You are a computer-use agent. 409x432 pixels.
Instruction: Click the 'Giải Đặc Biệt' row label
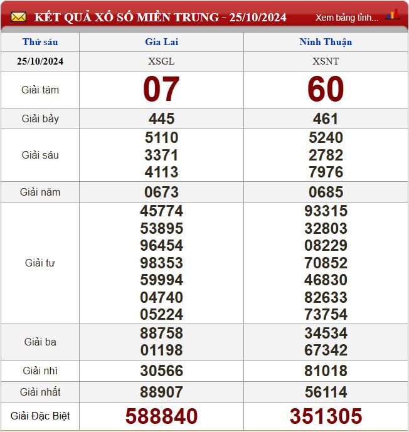[x=40, y=416]
